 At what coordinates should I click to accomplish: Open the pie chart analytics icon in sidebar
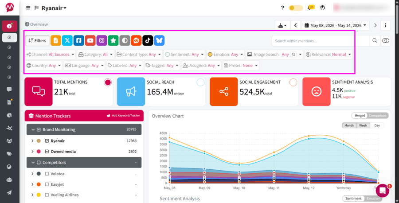click(x=9, y=115)
